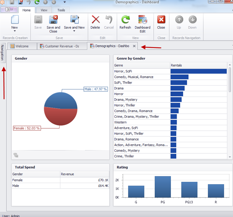Click the clear filter icon under the Gender chart
Viewport: 233px width, 217px height.
[16, 155]
